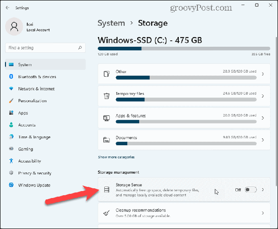Open Windows Update settings
The image size is (278, 229).
pos(45,185)
